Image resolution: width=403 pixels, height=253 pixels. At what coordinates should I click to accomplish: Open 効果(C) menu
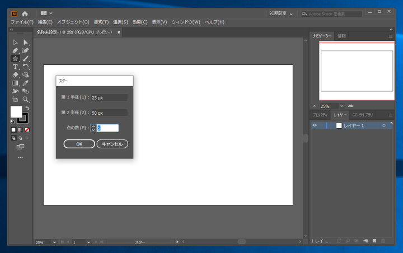[x=140, y=22]
